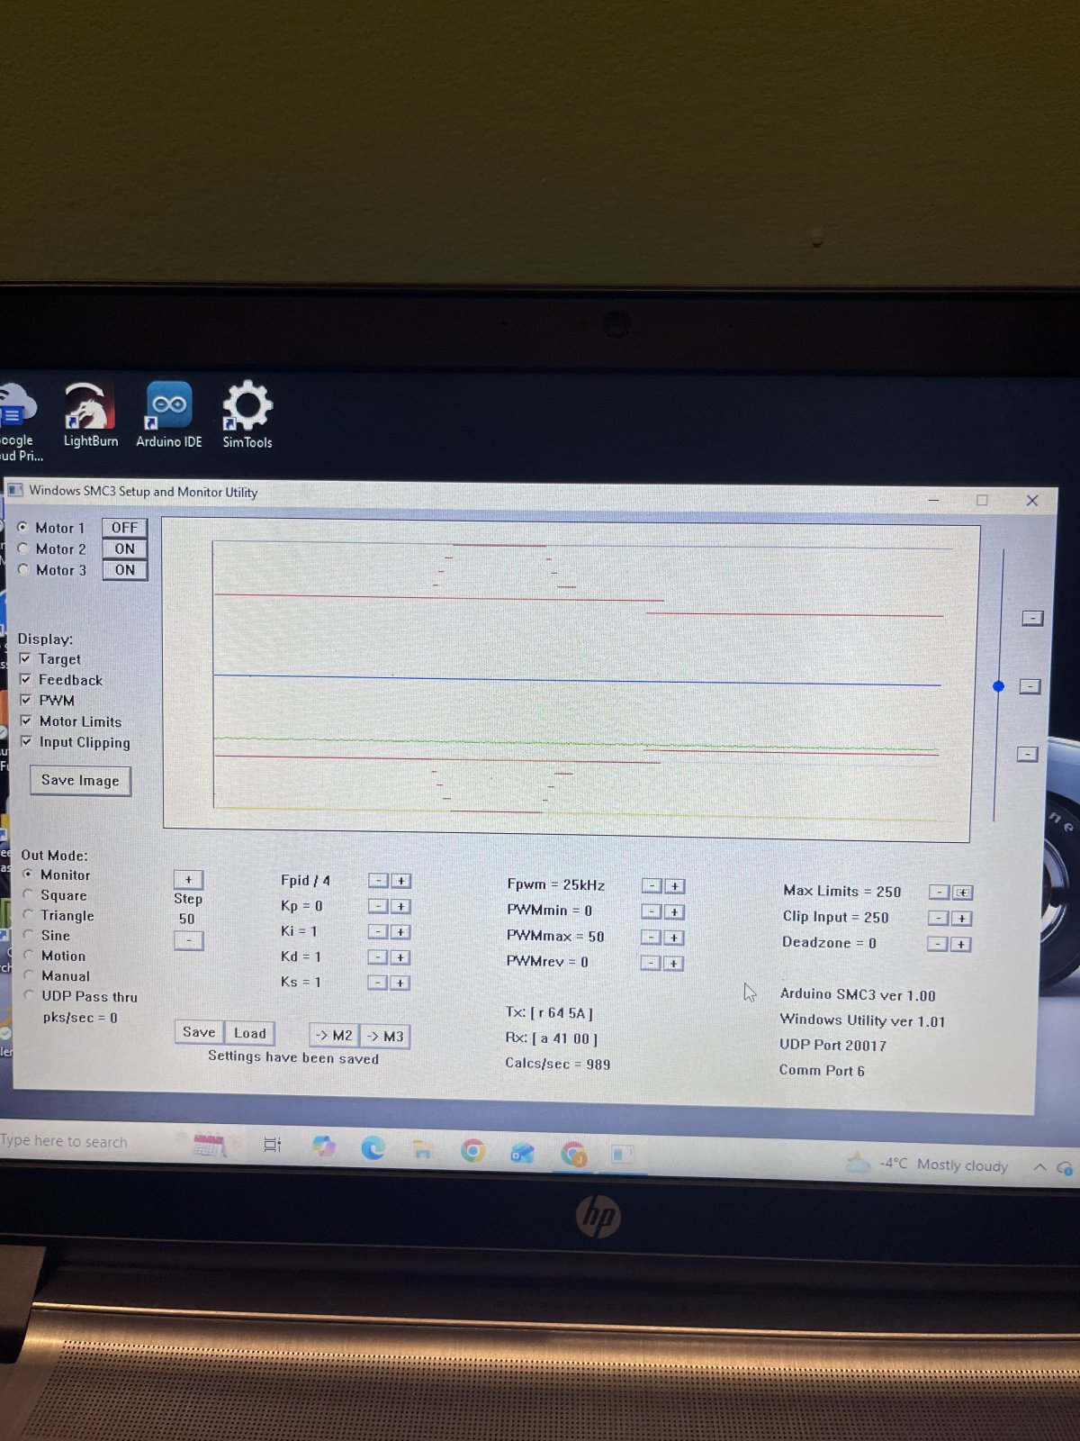Decrease the Max Limits value

tap(939, 892)
